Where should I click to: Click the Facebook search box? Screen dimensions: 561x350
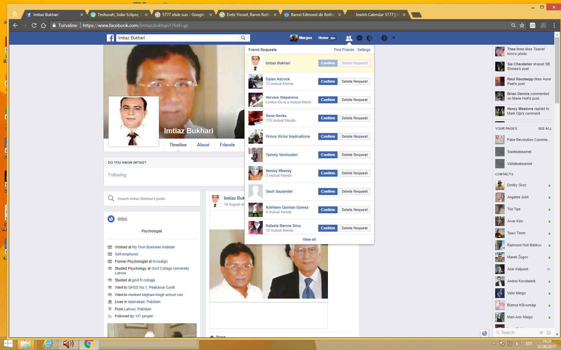[x=176, y=38]
